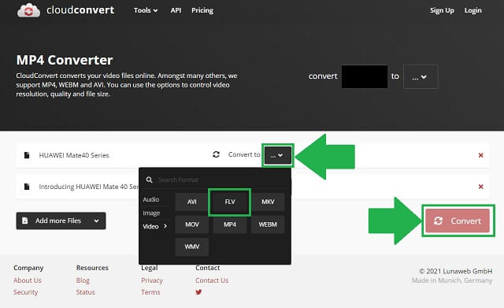504x308 pixels.
Task: Choose the WMV format
Action: (x=192, y=247)
